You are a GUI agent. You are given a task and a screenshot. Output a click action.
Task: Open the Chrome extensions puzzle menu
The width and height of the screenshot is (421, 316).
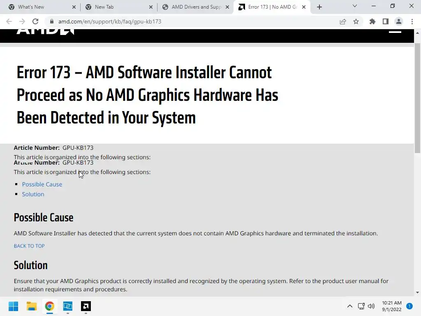[x=372, y=21]
